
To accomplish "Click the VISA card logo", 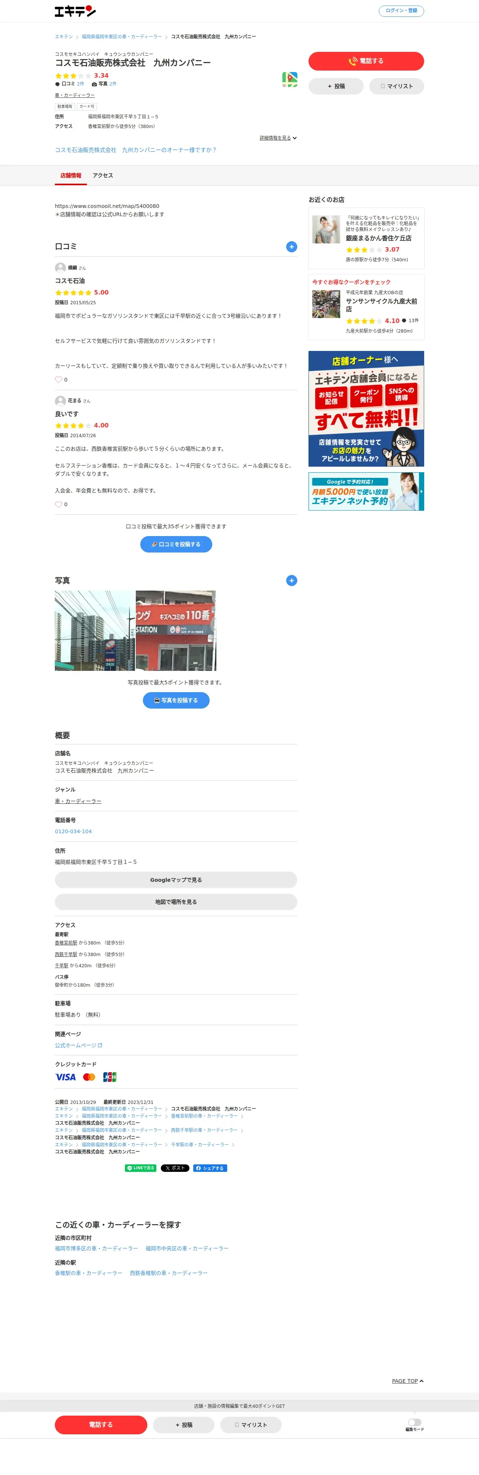I will (65, 1077).
